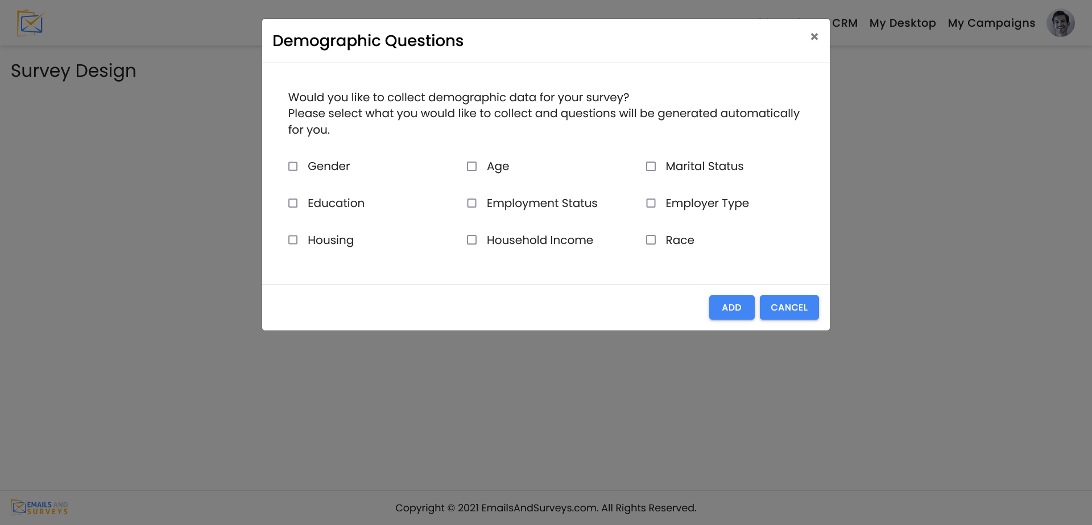Tick the Race checkbox
The width and height of the screenshot is (1092, 525).
(651, 240)
